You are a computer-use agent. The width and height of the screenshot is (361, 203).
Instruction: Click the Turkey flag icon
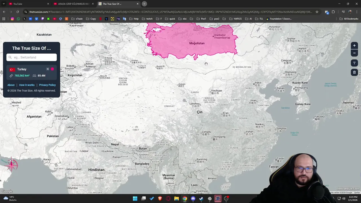pyautogui.click(x=12, y=69)
